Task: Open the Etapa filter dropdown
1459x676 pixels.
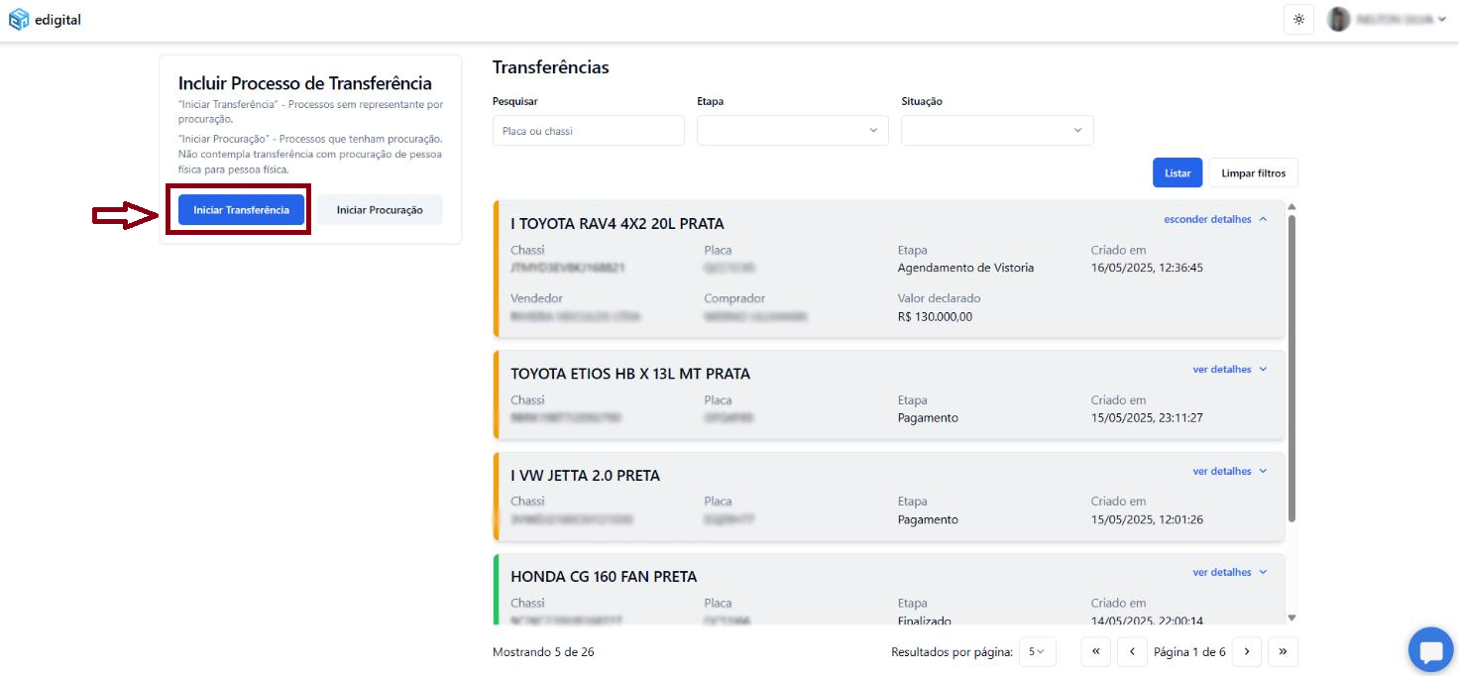Action: click(x=792, y=131)
